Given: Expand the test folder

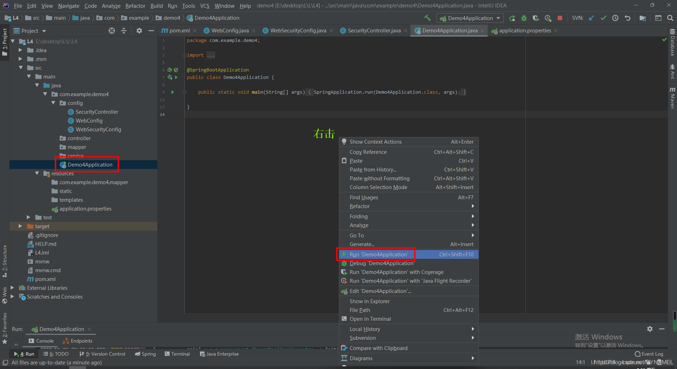Looking at the screenshot, I should click(x=29, y=217).
